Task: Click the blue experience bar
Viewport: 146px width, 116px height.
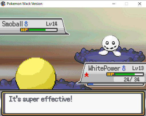Action: [115, 84]
